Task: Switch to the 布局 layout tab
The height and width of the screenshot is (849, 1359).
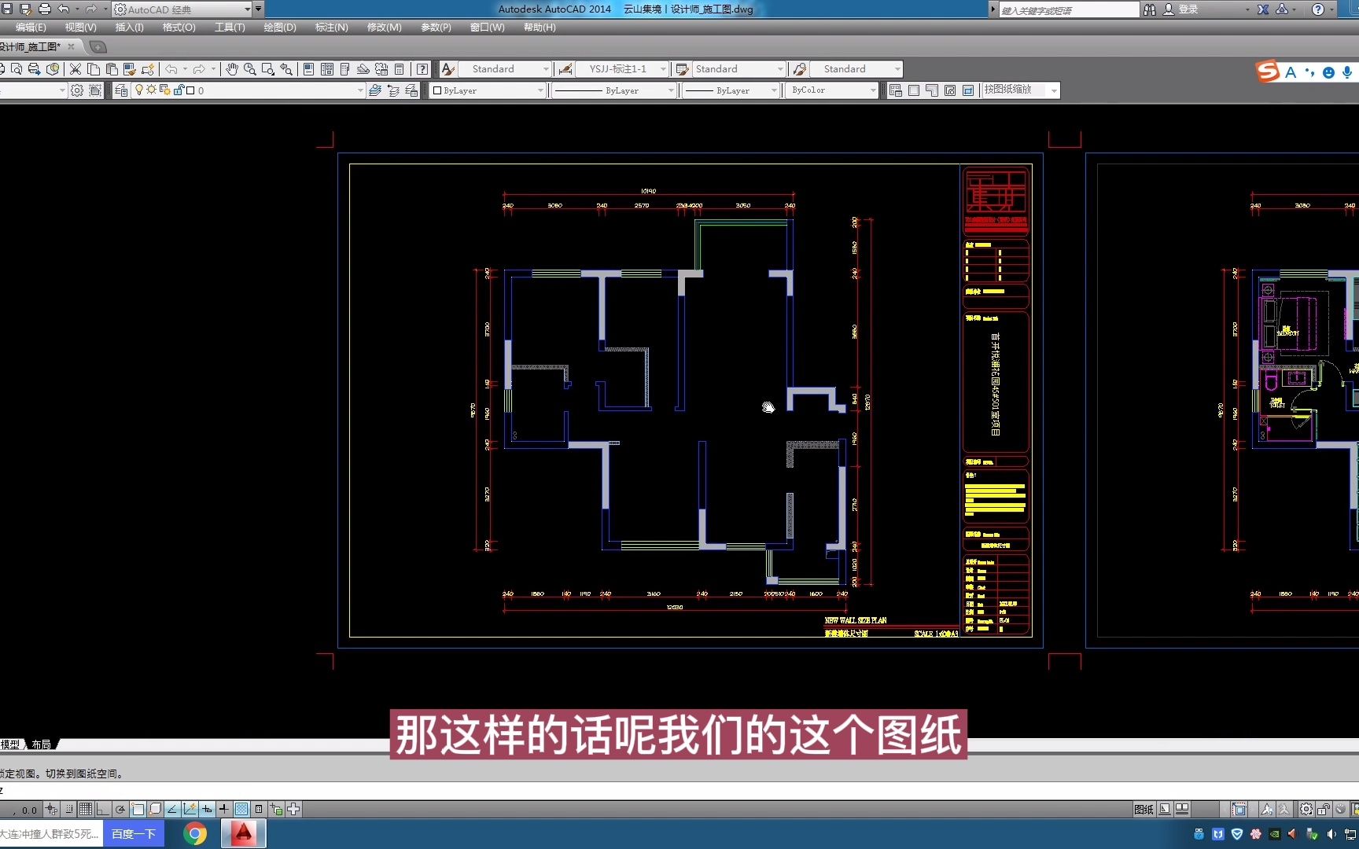Action: [41, 744]
